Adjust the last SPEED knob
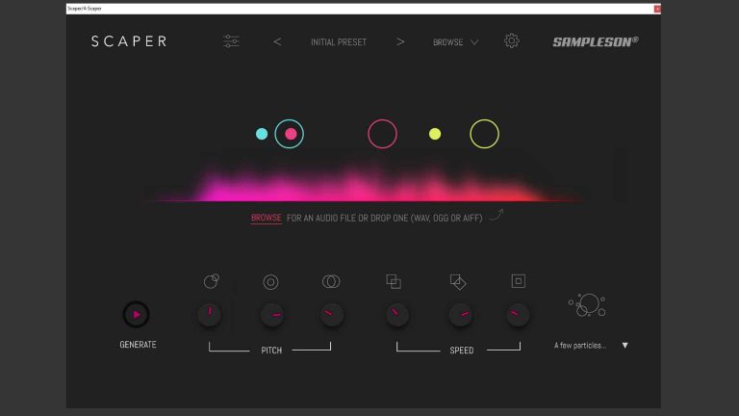Image resolution: width=739 pixels, height=416 pixels. (x=518, y=315)
